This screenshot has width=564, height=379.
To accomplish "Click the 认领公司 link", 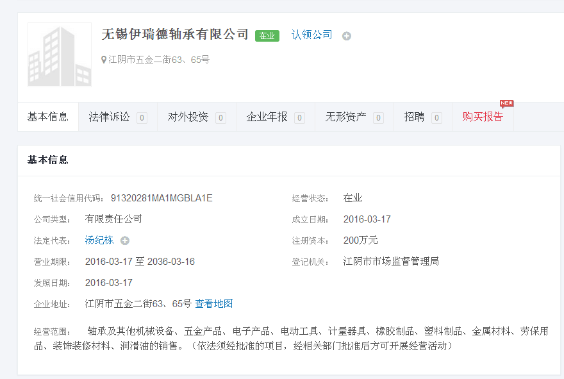I will (312, 35).
